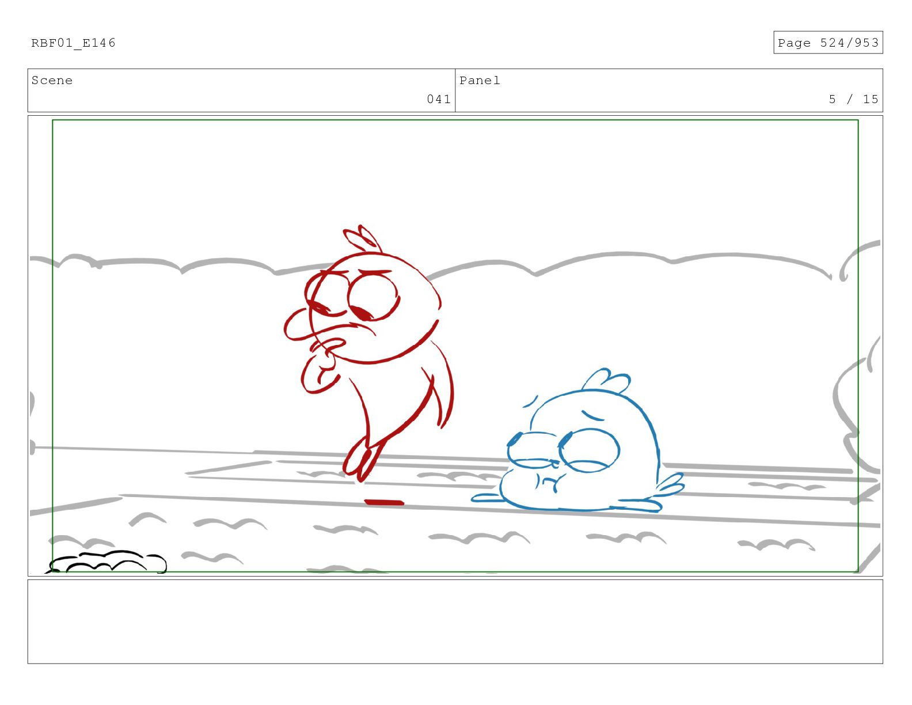The height and width of the screenshot is (705, 912).
Task: Click the black scribble in the bottom-left corner
Action: (107, 562)
